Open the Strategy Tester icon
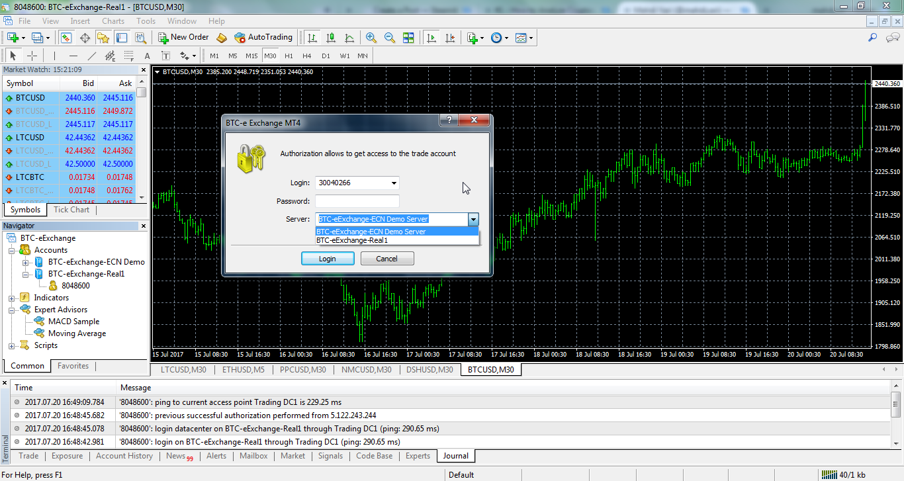The width and height of the screenshot is (904, 481). pyautogui.click(x=140, y=38)
